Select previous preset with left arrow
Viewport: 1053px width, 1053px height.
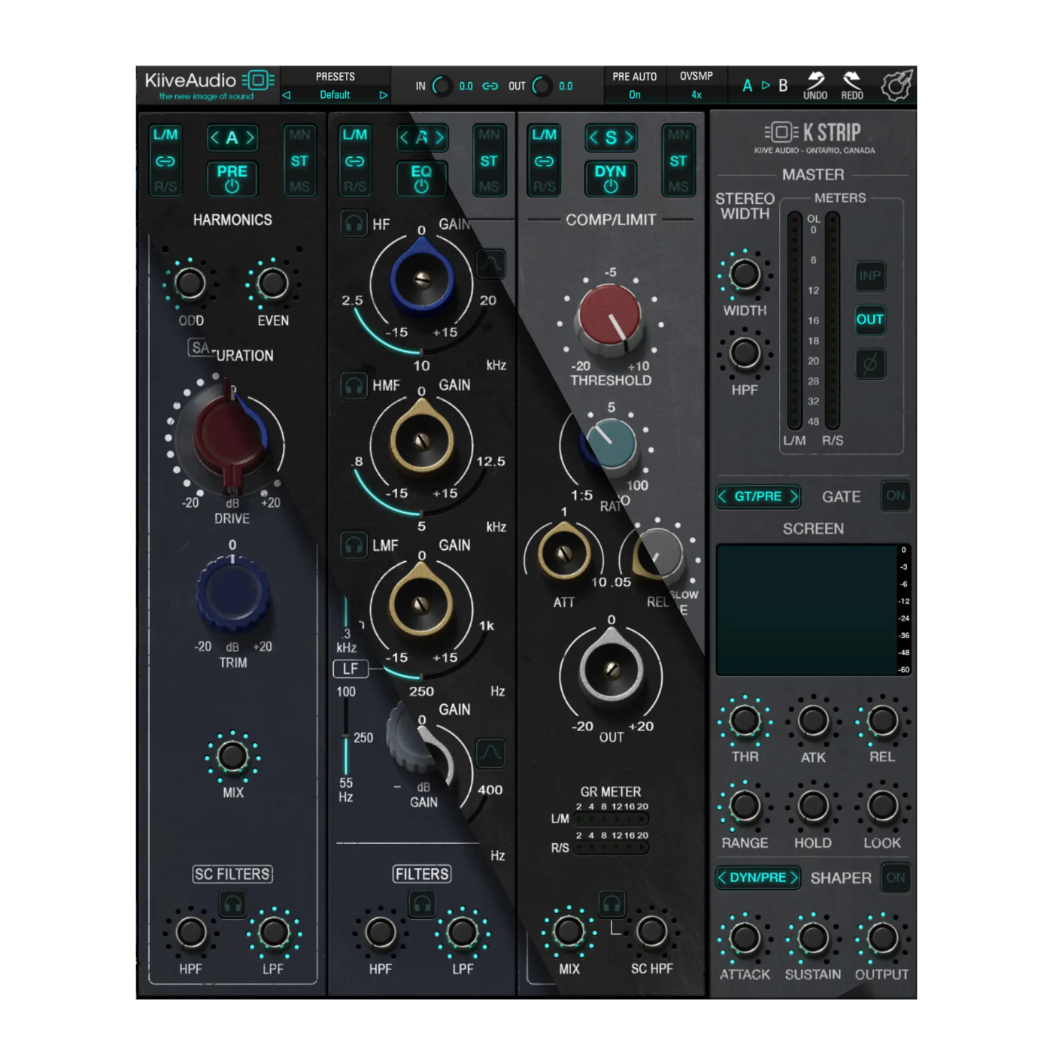coord(287,96)
